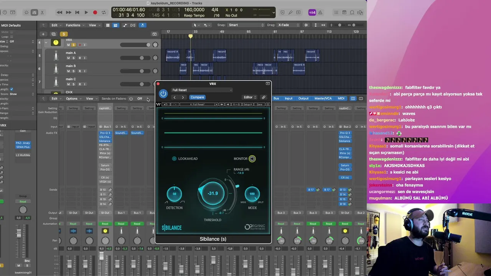Toggle Sends on Faders power button
The width and height of the screenshot is (491, 276).
131,99
